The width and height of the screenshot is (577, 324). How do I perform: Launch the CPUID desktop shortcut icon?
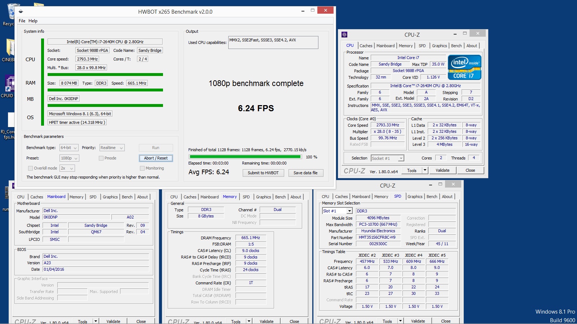point(9,86)
